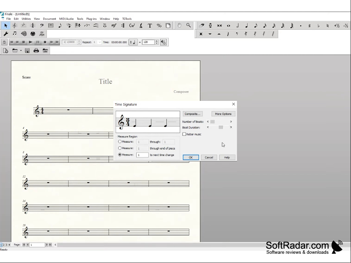Select the Staff tool treble clef icon
Image resolution: width=351 pixels, height=263 pixels.
(x=14, y=26)
